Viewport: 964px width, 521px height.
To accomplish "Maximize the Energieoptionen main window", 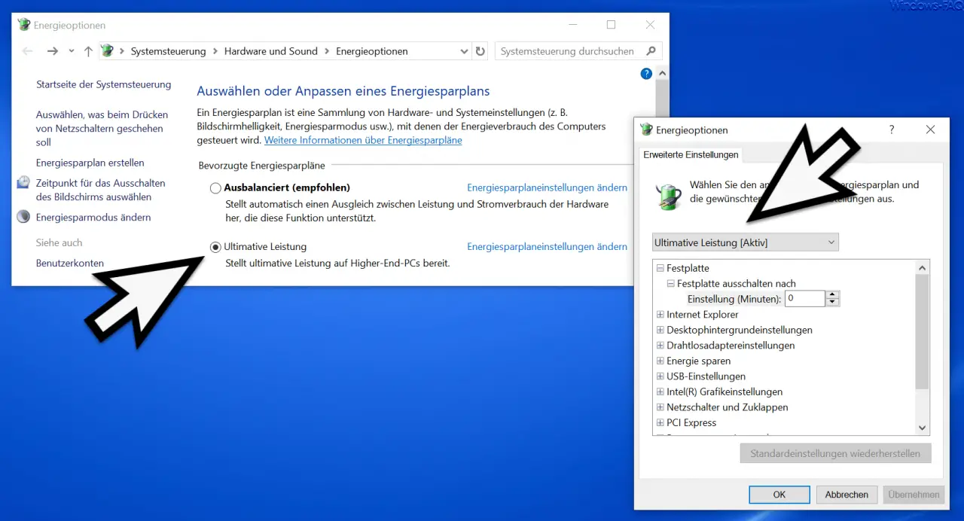I will 611,25.
